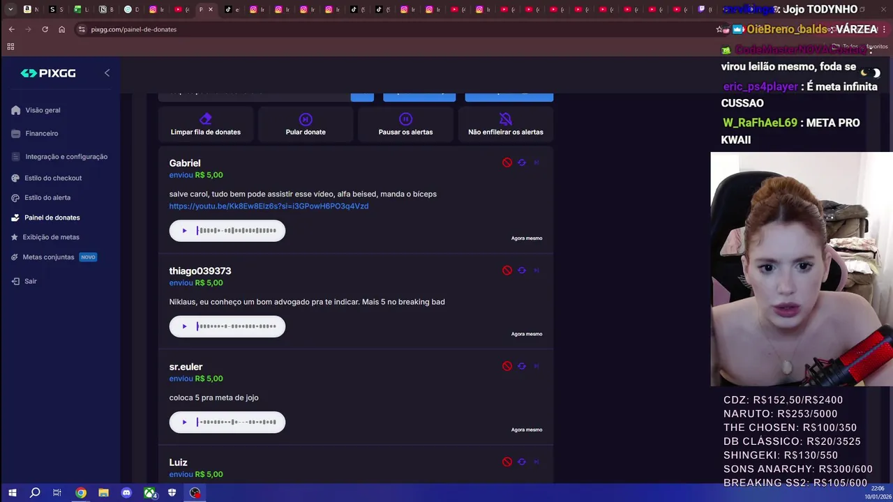Replay Luiz's donation alert
This screenshot has width=893, height=502.
522,462
